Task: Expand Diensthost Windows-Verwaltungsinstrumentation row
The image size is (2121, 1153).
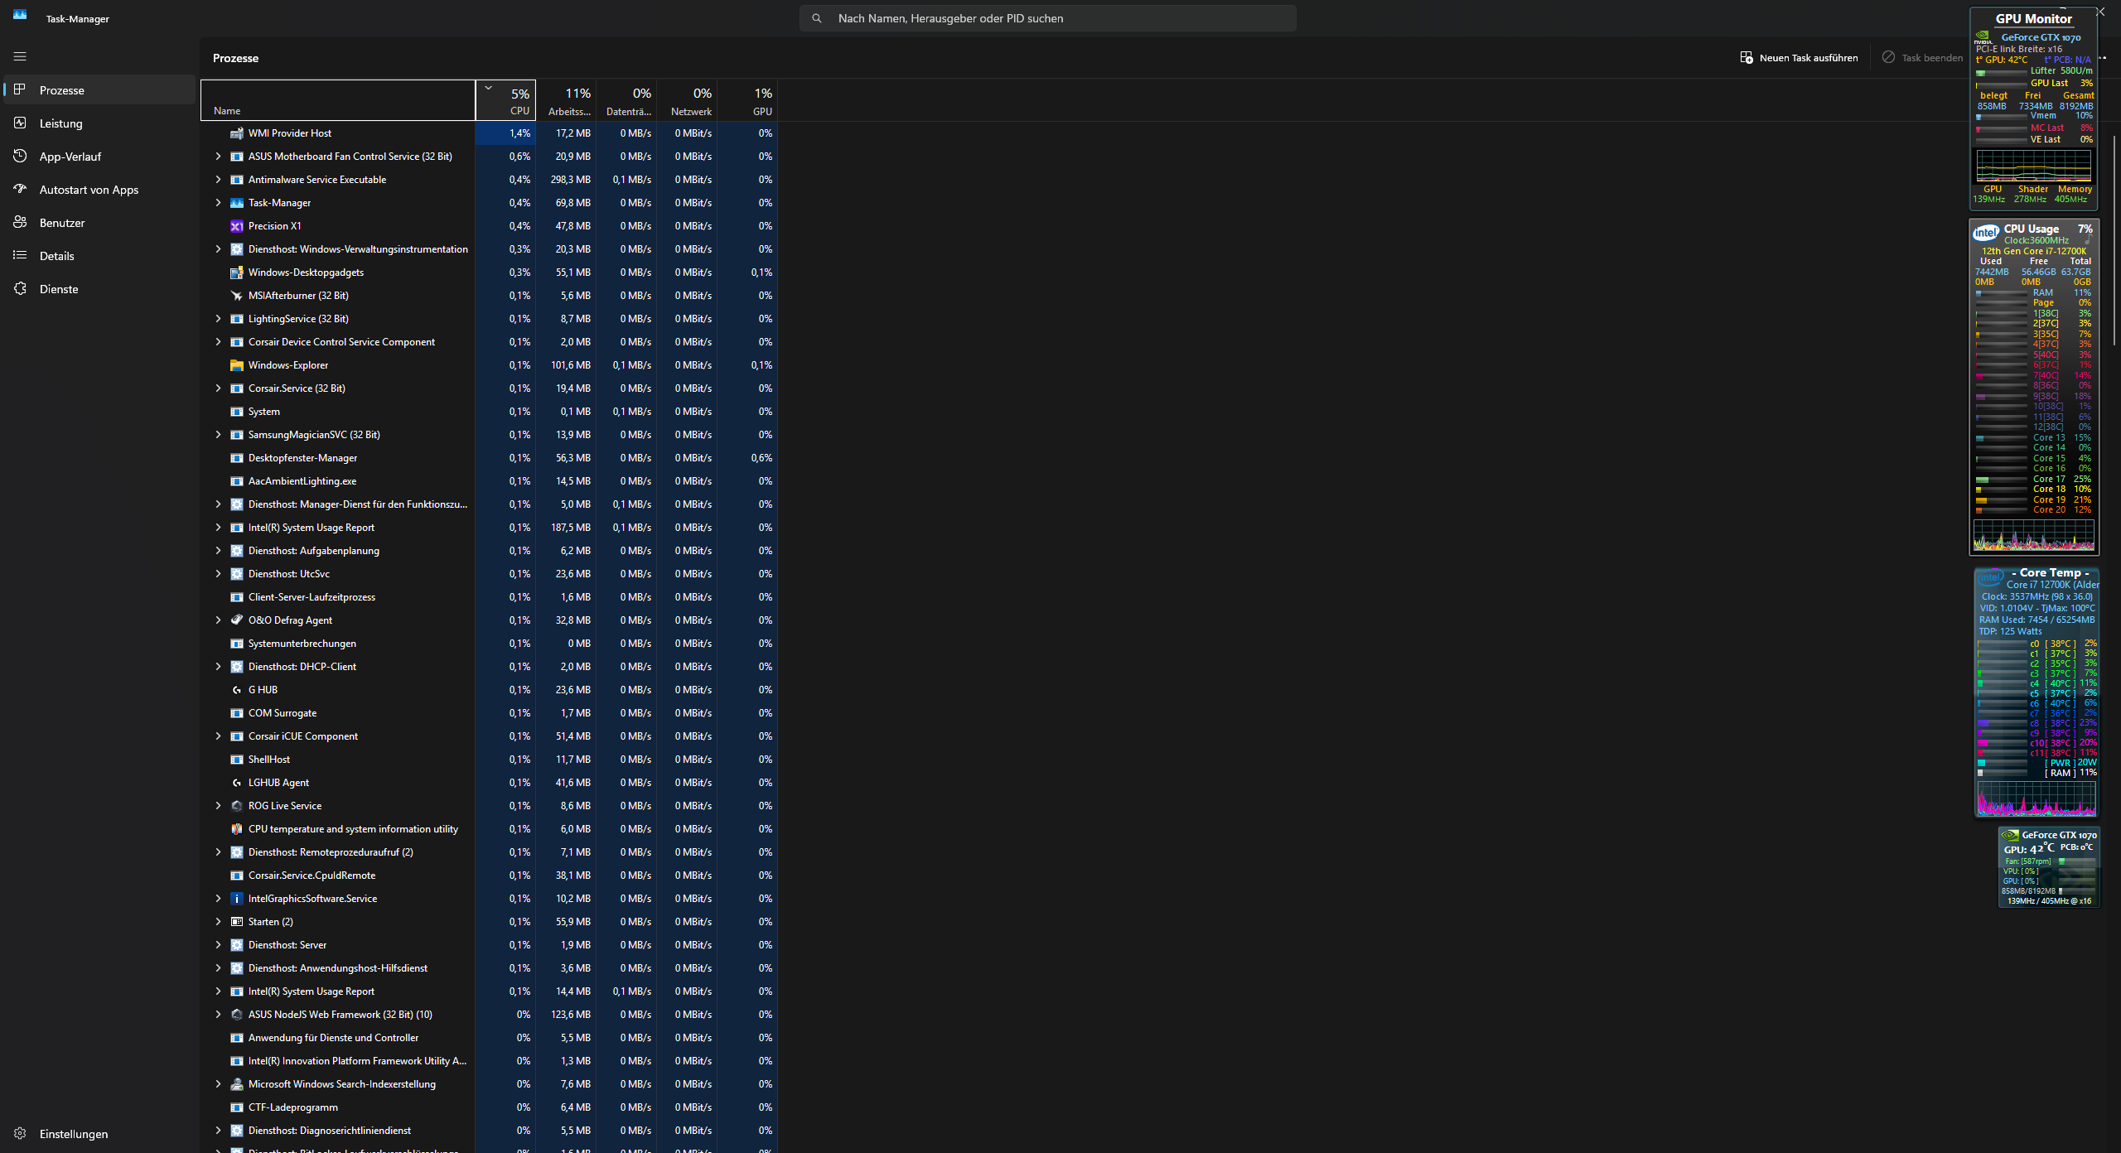Action: 217,248
